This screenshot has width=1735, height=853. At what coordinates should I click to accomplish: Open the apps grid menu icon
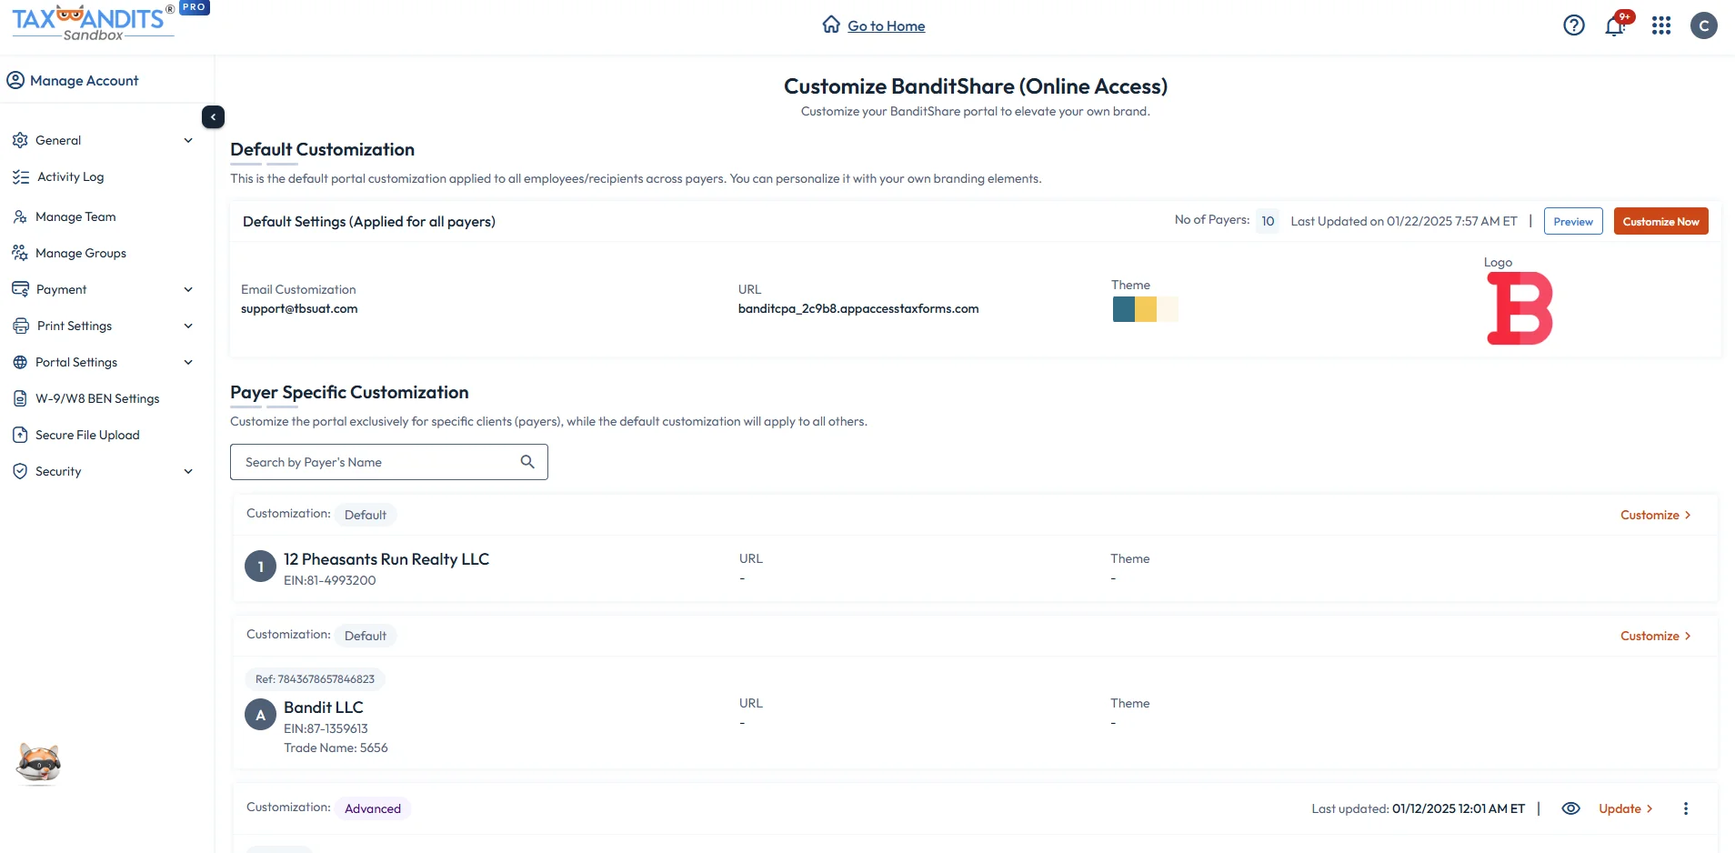point(1661,25)
